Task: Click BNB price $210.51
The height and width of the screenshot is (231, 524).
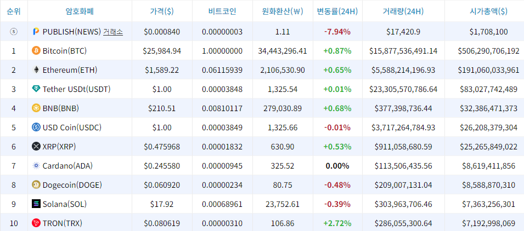Action: coord(162,108)
